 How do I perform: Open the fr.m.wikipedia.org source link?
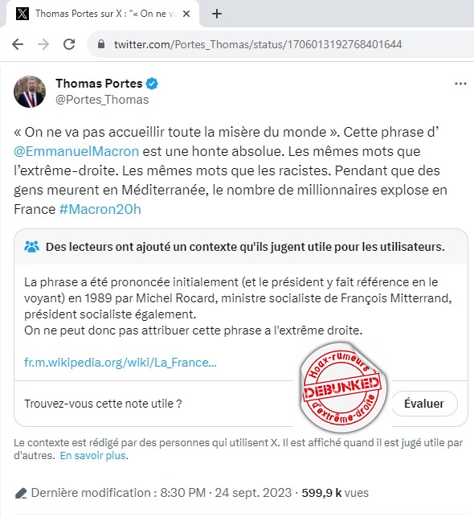point(121,363)
